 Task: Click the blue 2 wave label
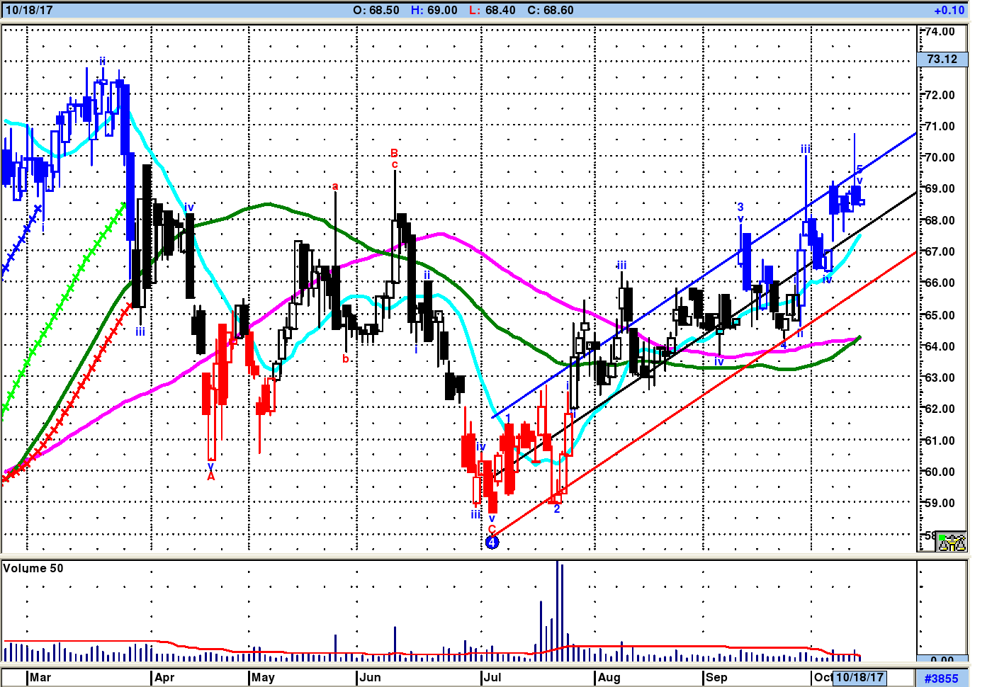[557, 509]
